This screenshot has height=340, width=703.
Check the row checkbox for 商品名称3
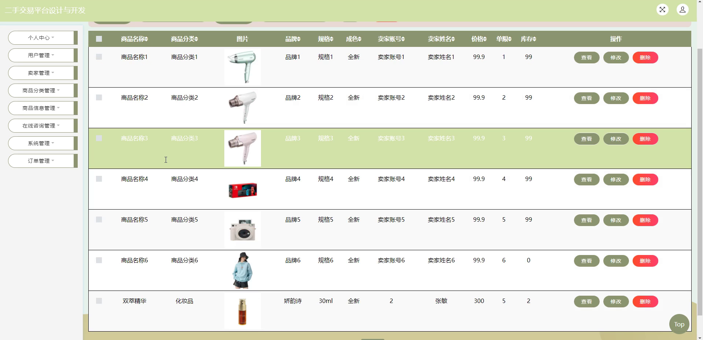(x=99, y=138)
